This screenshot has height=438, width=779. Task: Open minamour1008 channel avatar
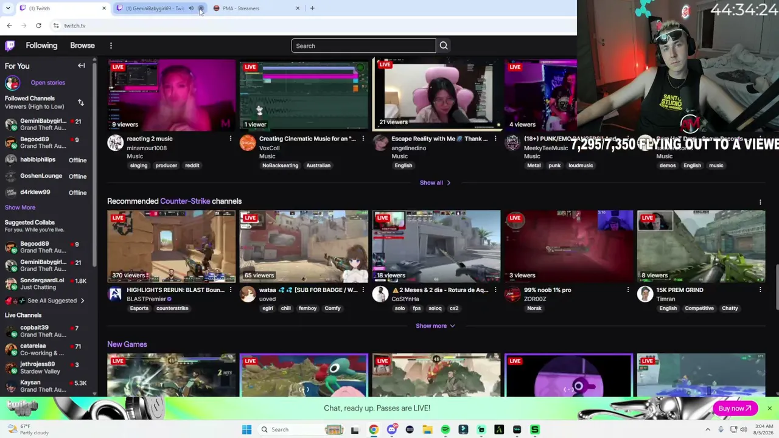click(x=115, y=143)
